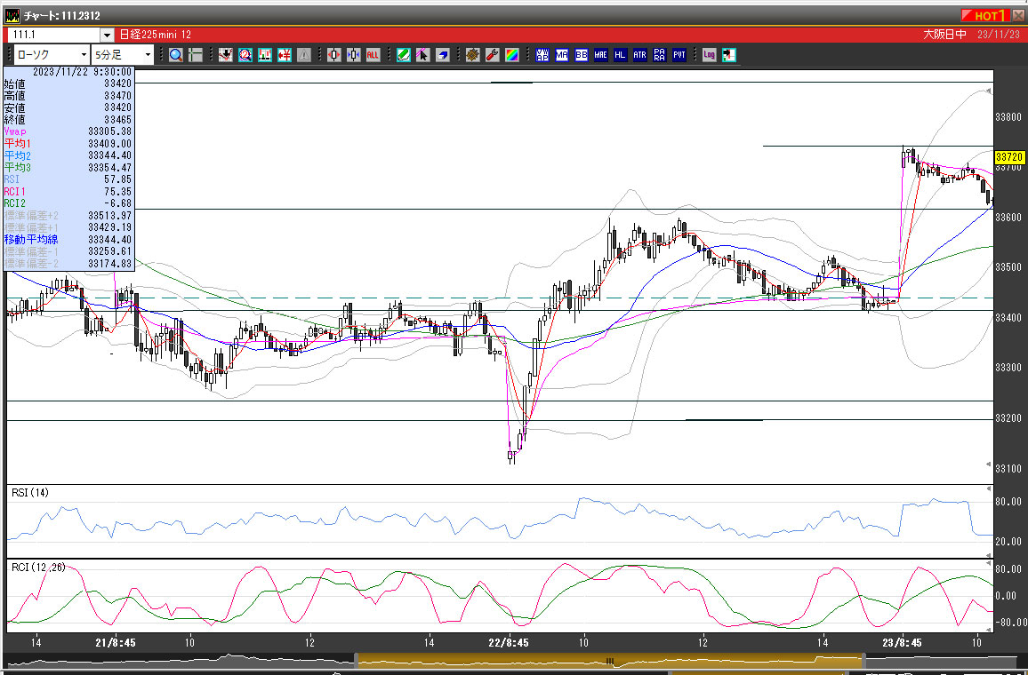Image resolution: width=1028 pixels, height=675 pixels.
Task: Click the HOT1 button in title bar
Action: (985, 15)
